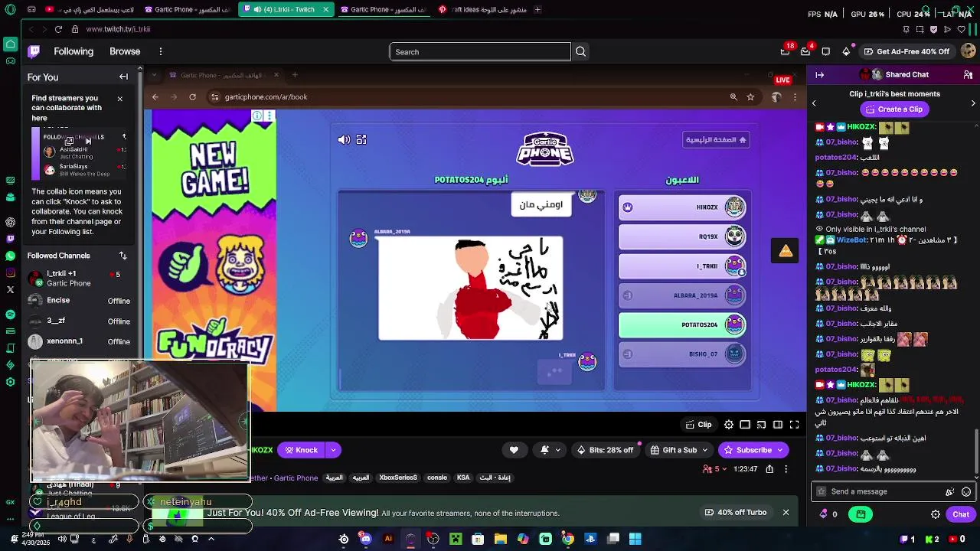This screenshot has width=980, height=551.
Task: Collapse the chat panel
Action: (820, 74)
